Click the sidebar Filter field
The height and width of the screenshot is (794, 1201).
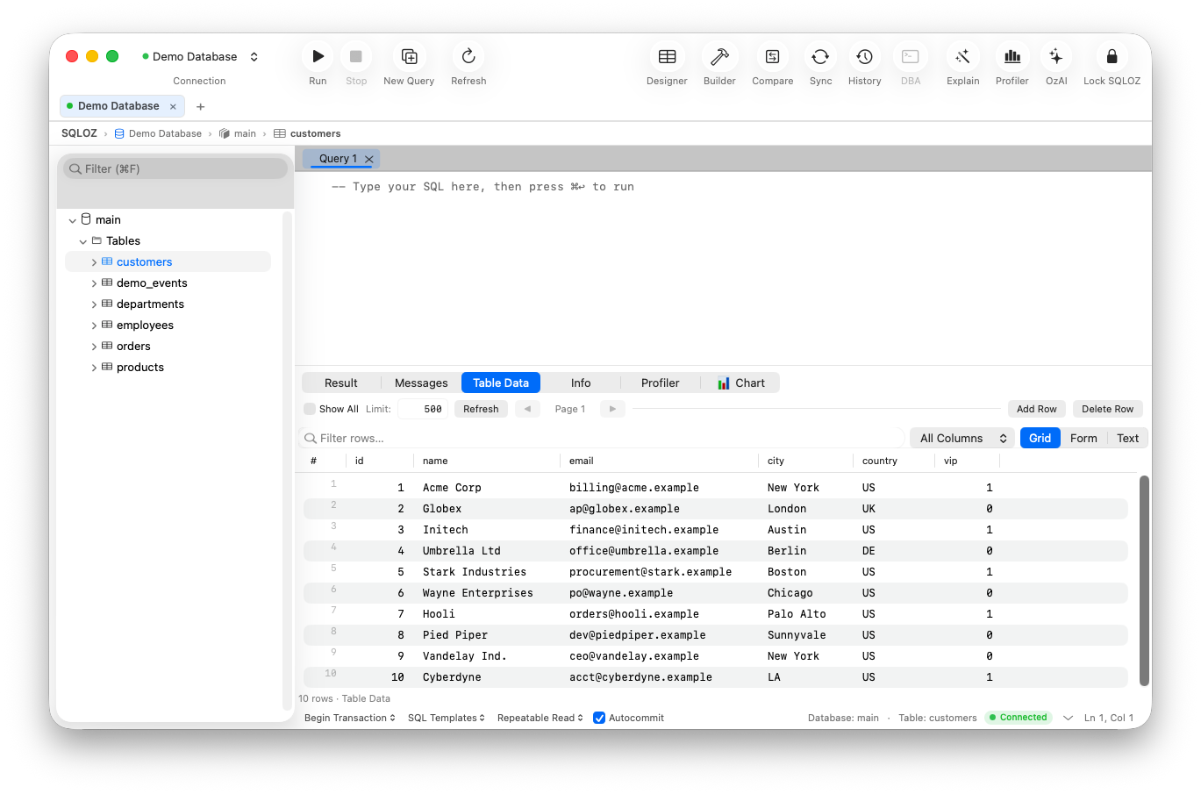(x=175, y=168)
